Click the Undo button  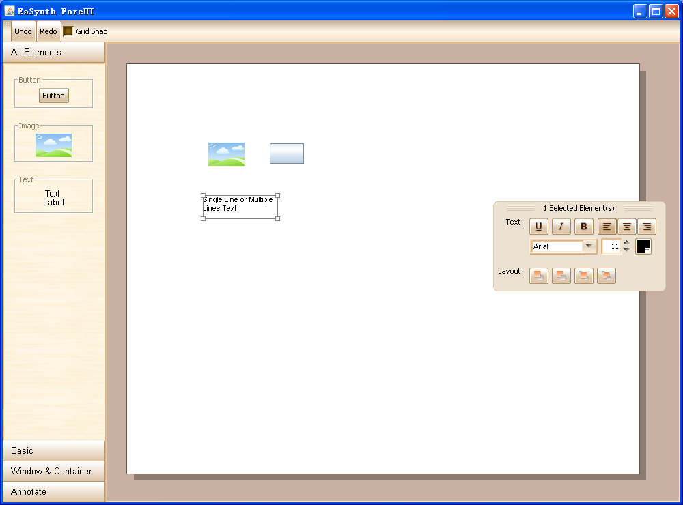23,31
